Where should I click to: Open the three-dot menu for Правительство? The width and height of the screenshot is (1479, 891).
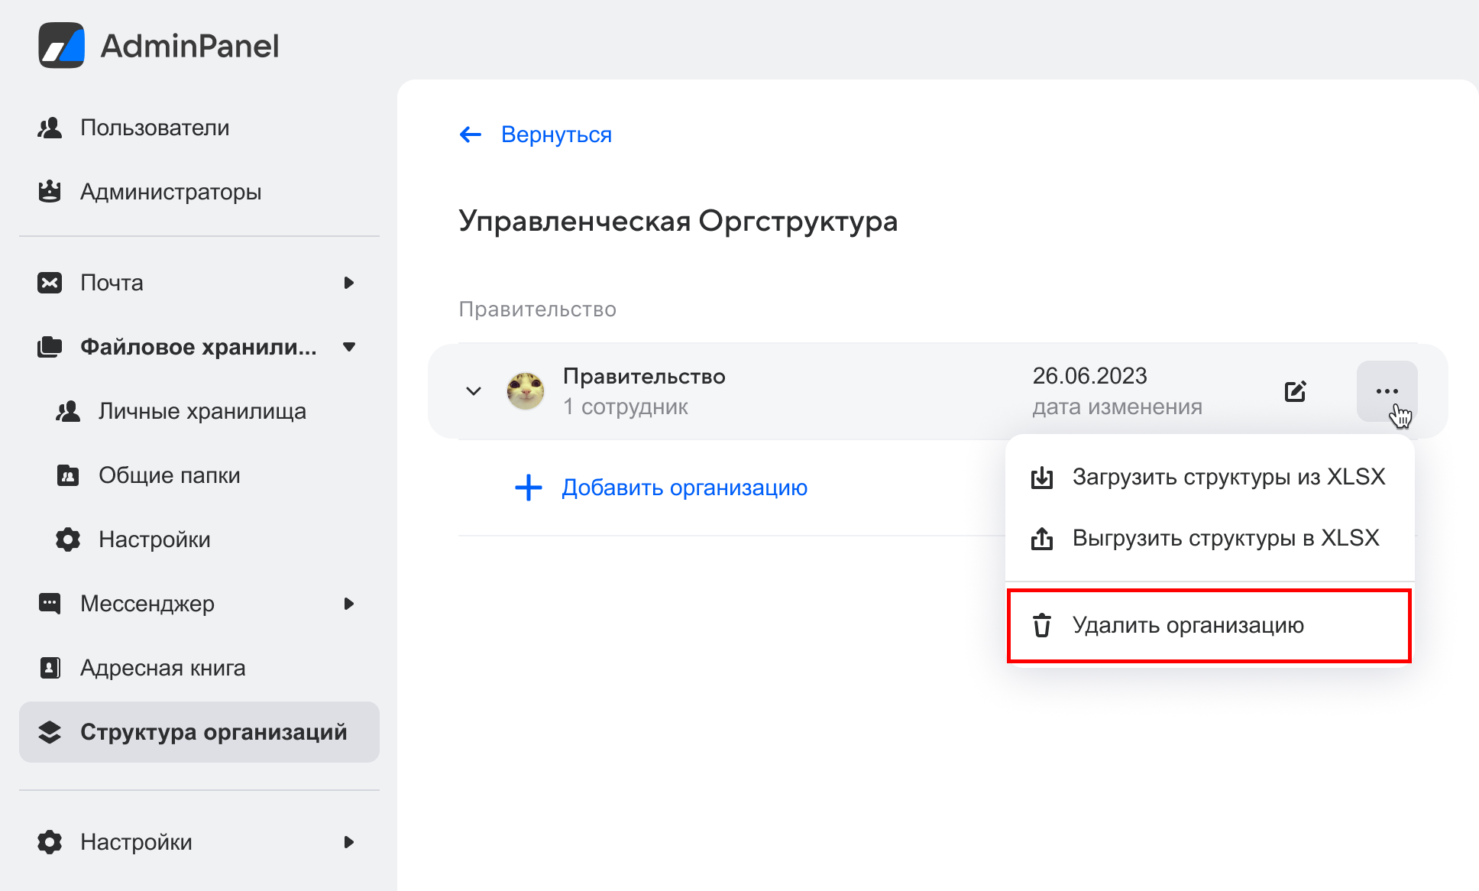pyautogui.click(x=1387, y=390)
